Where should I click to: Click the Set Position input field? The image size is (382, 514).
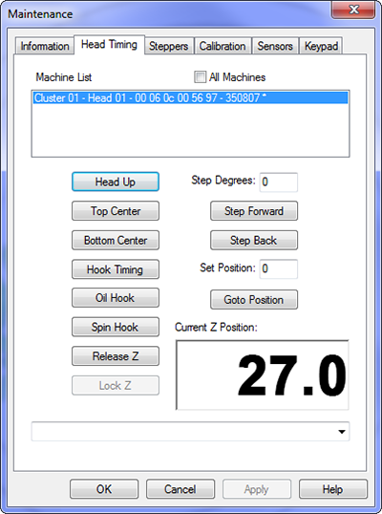(x=279, y=268)
